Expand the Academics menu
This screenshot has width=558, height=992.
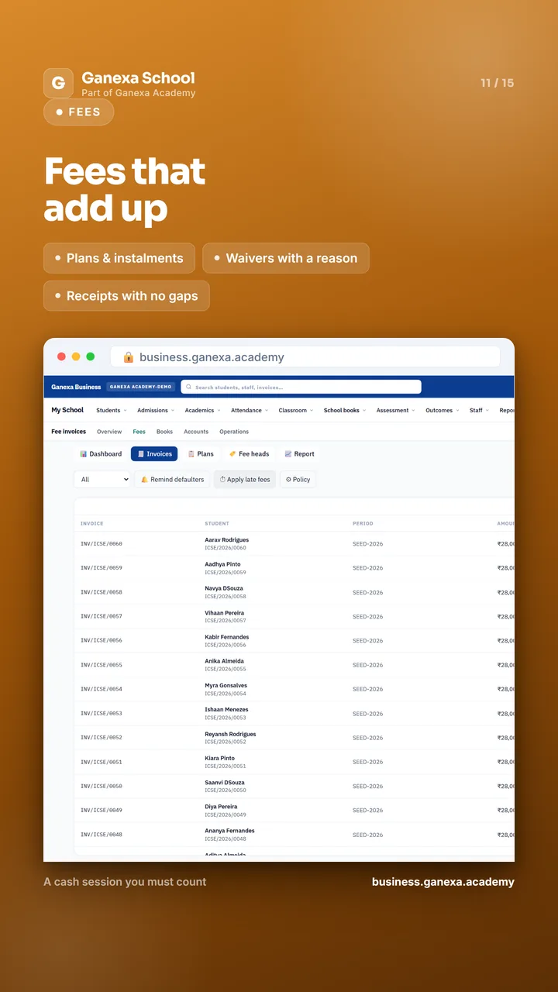point(202,410)
